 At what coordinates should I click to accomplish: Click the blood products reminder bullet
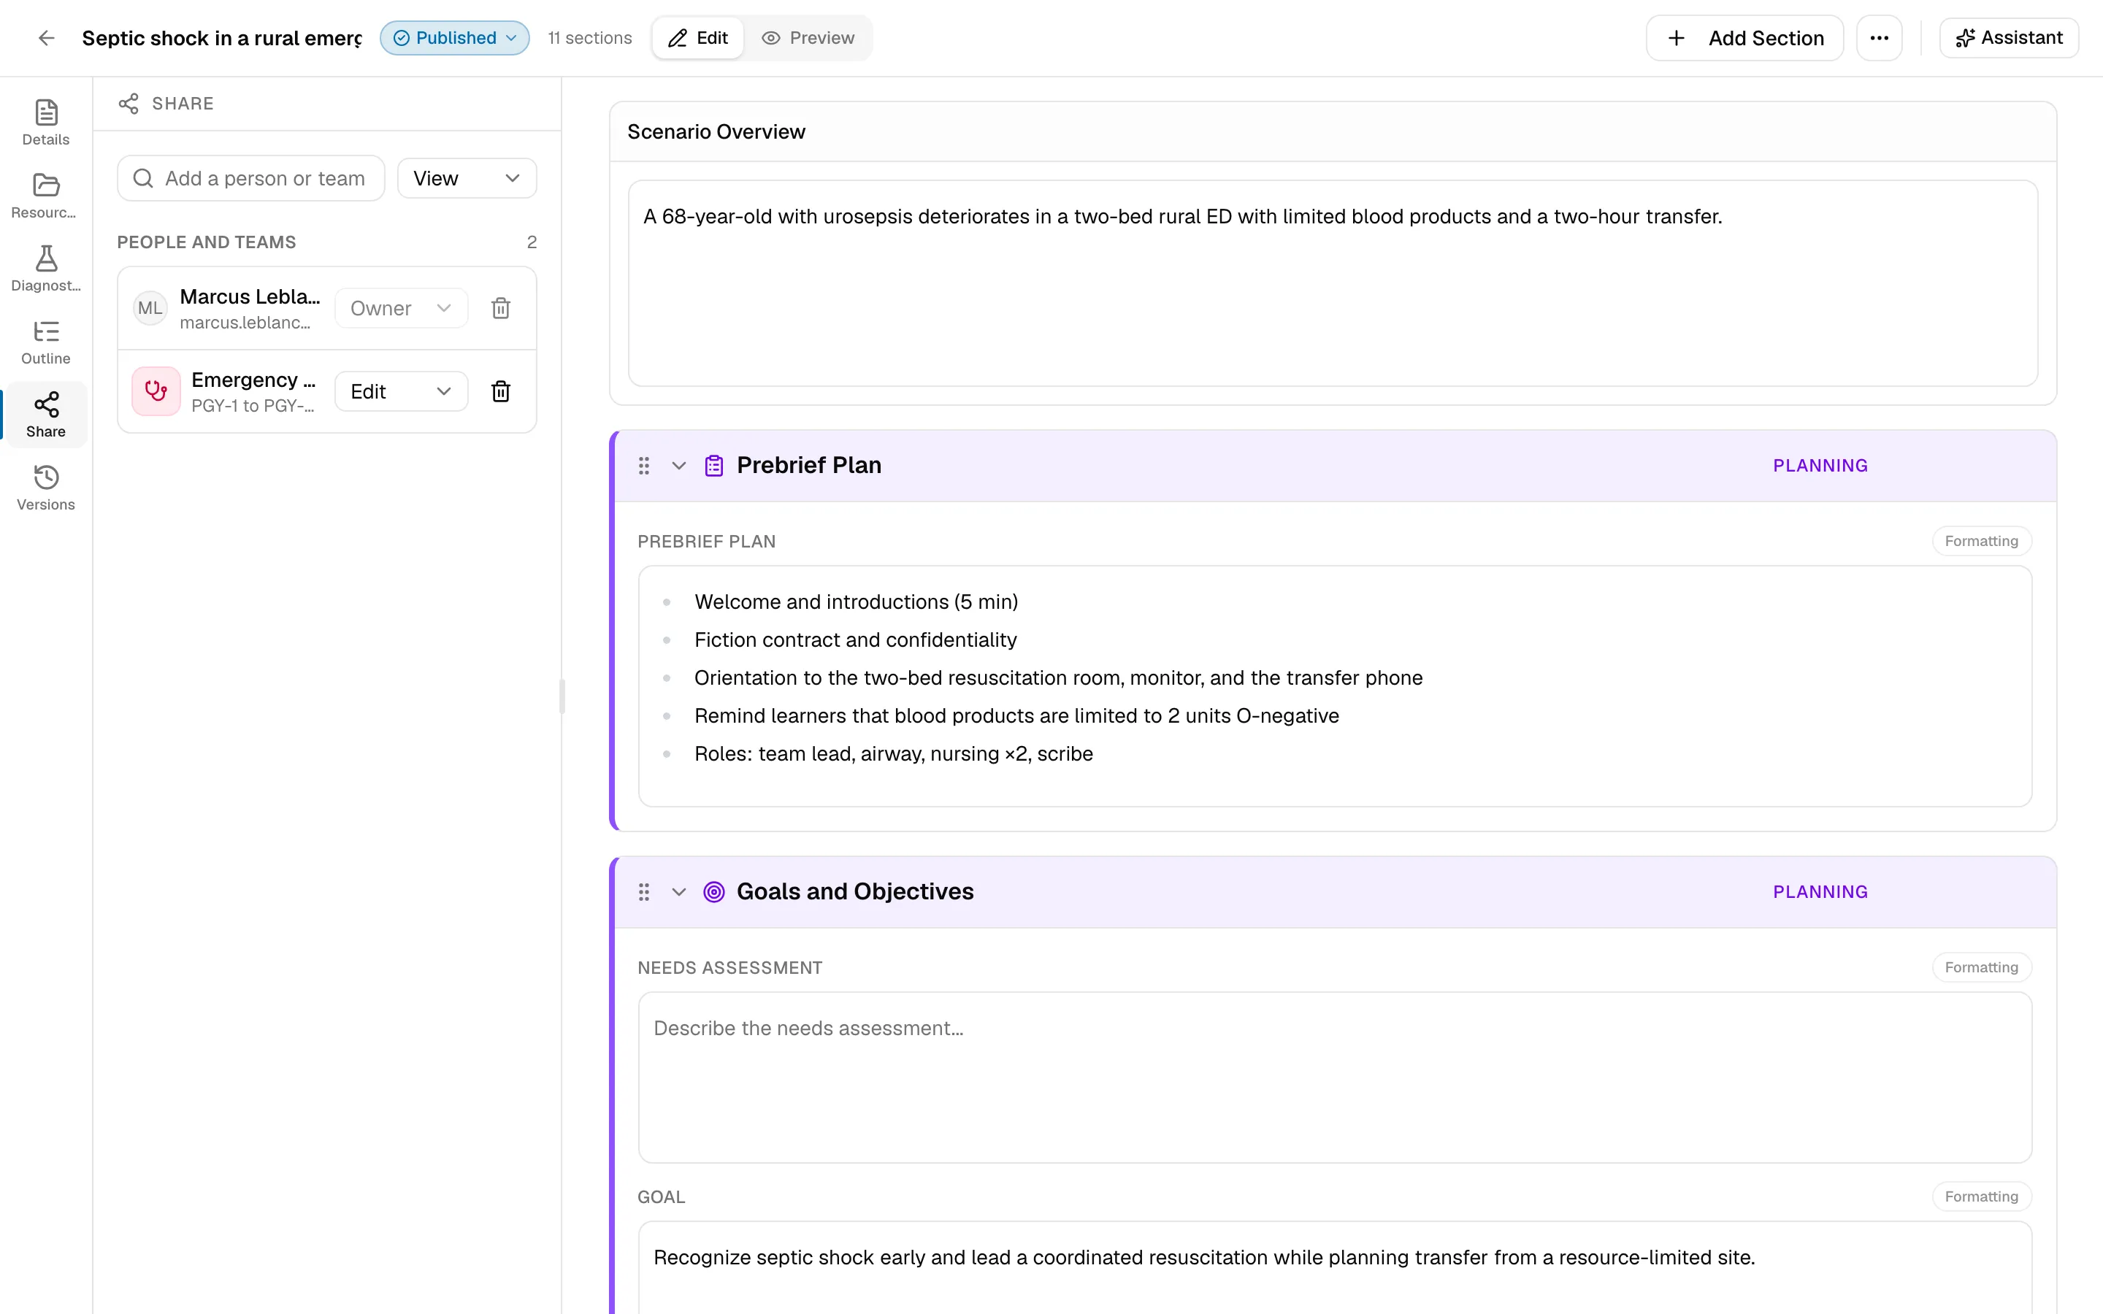tap(1016, 715)
